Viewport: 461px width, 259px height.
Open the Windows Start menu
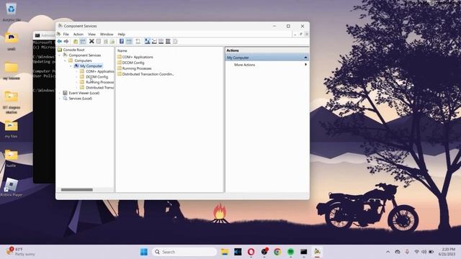click(144, 252)
